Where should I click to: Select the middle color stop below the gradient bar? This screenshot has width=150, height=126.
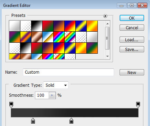click(x=71, y=120)
